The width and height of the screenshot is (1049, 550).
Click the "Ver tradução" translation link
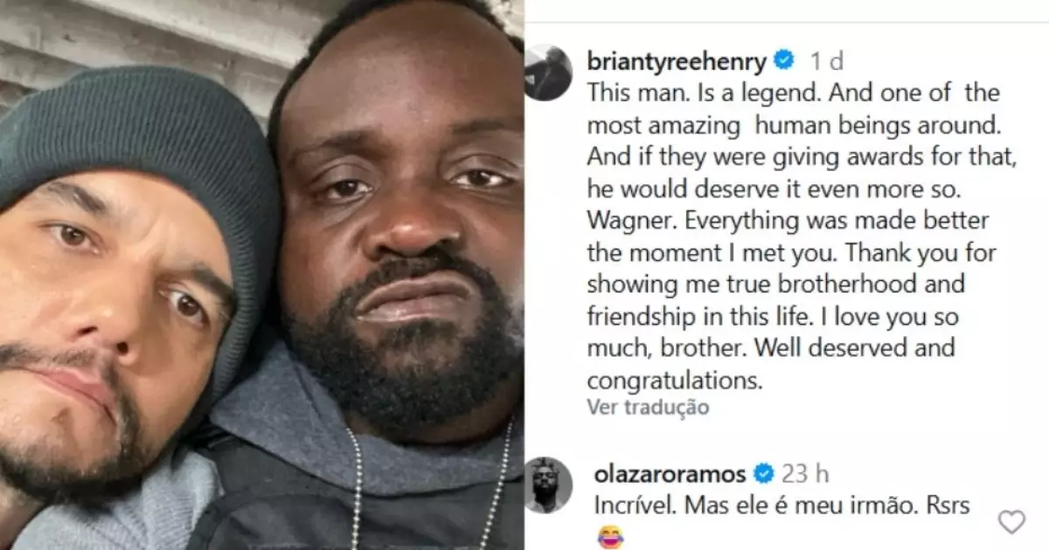click(x=648, y=407)
